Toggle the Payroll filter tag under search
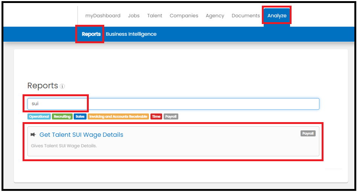The height and width of the screenshot is (192, 357). click(x=171, y=116)
